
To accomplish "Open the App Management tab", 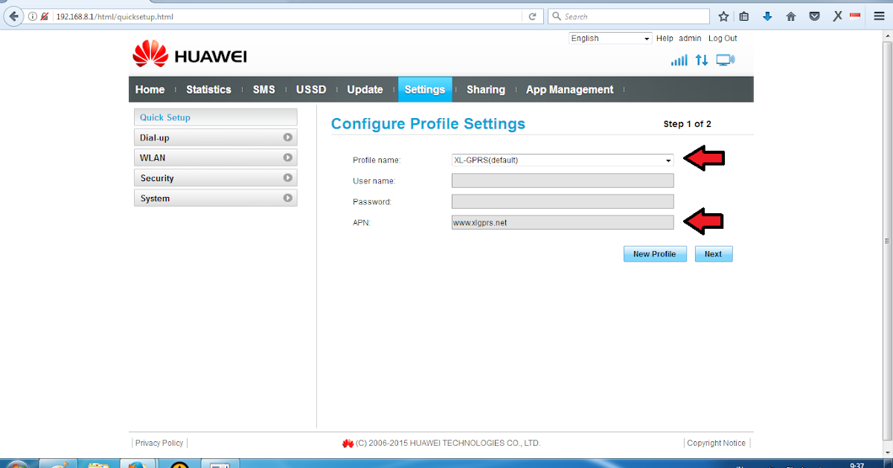I will pos(570,89).
